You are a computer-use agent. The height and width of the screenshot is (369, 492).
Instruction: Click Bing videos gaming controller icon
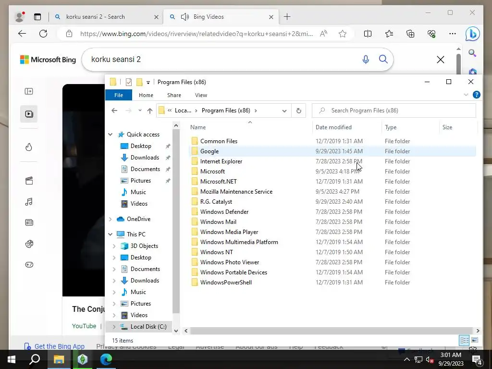tap(29, 265)
